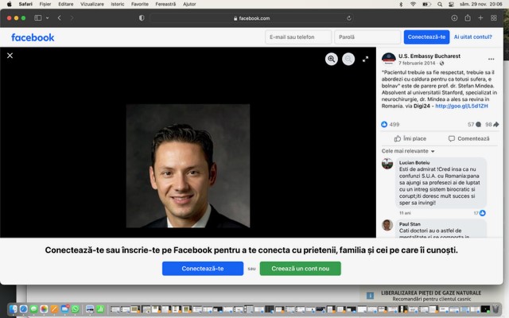Image resolution: width=509 pixels, height=318 pixels.
Task: Click the 98 shares count
Action: point(492,124)
